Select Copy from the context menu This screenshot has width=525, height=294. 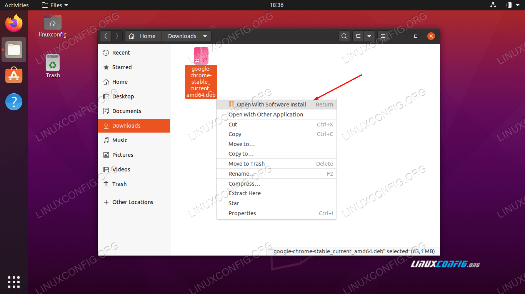click(x=277, y=134)
